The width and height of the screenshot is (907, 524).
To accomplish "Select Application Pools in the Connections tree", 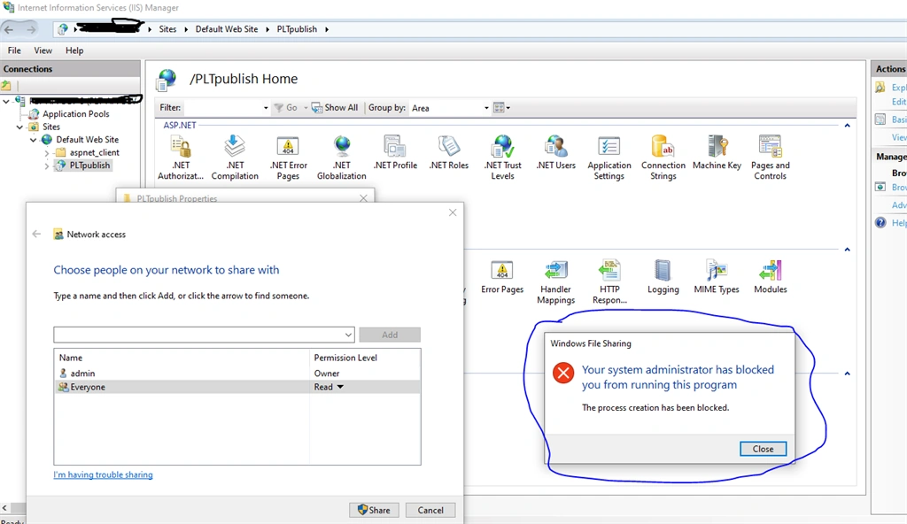I will 76,114.
